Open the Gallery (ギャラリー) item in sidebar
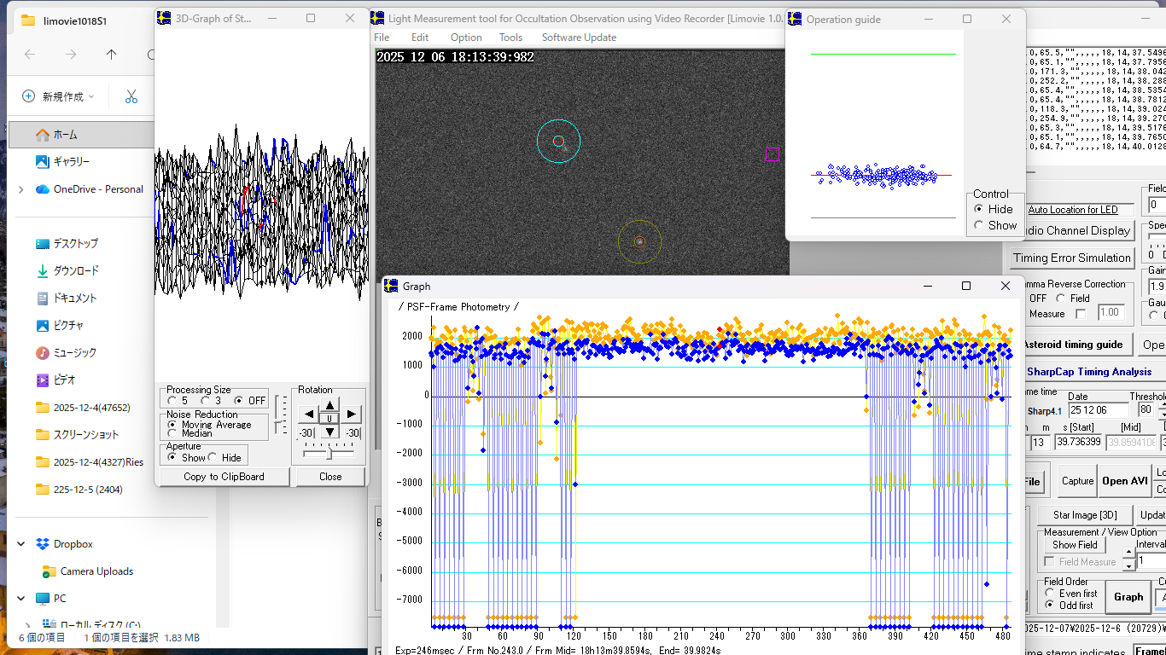Image resolution: width=1166 pixels, height=655 pixels. (71, 161)
